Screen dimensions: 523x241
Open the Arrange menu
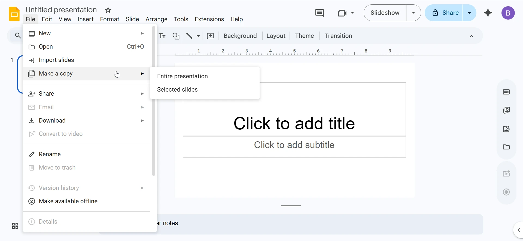tap(156, 19)
